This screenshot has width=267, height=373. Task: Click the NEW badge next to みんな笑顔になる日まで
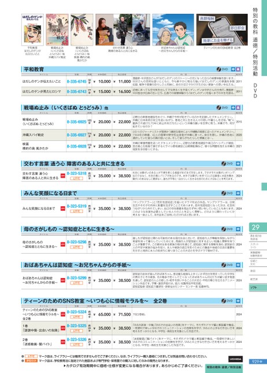point(62,209)
